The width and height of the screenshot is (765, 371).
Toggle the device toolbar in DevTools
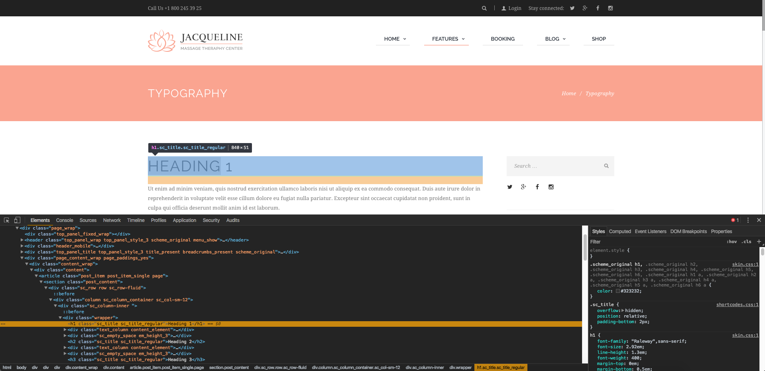[x=17, y=220]
